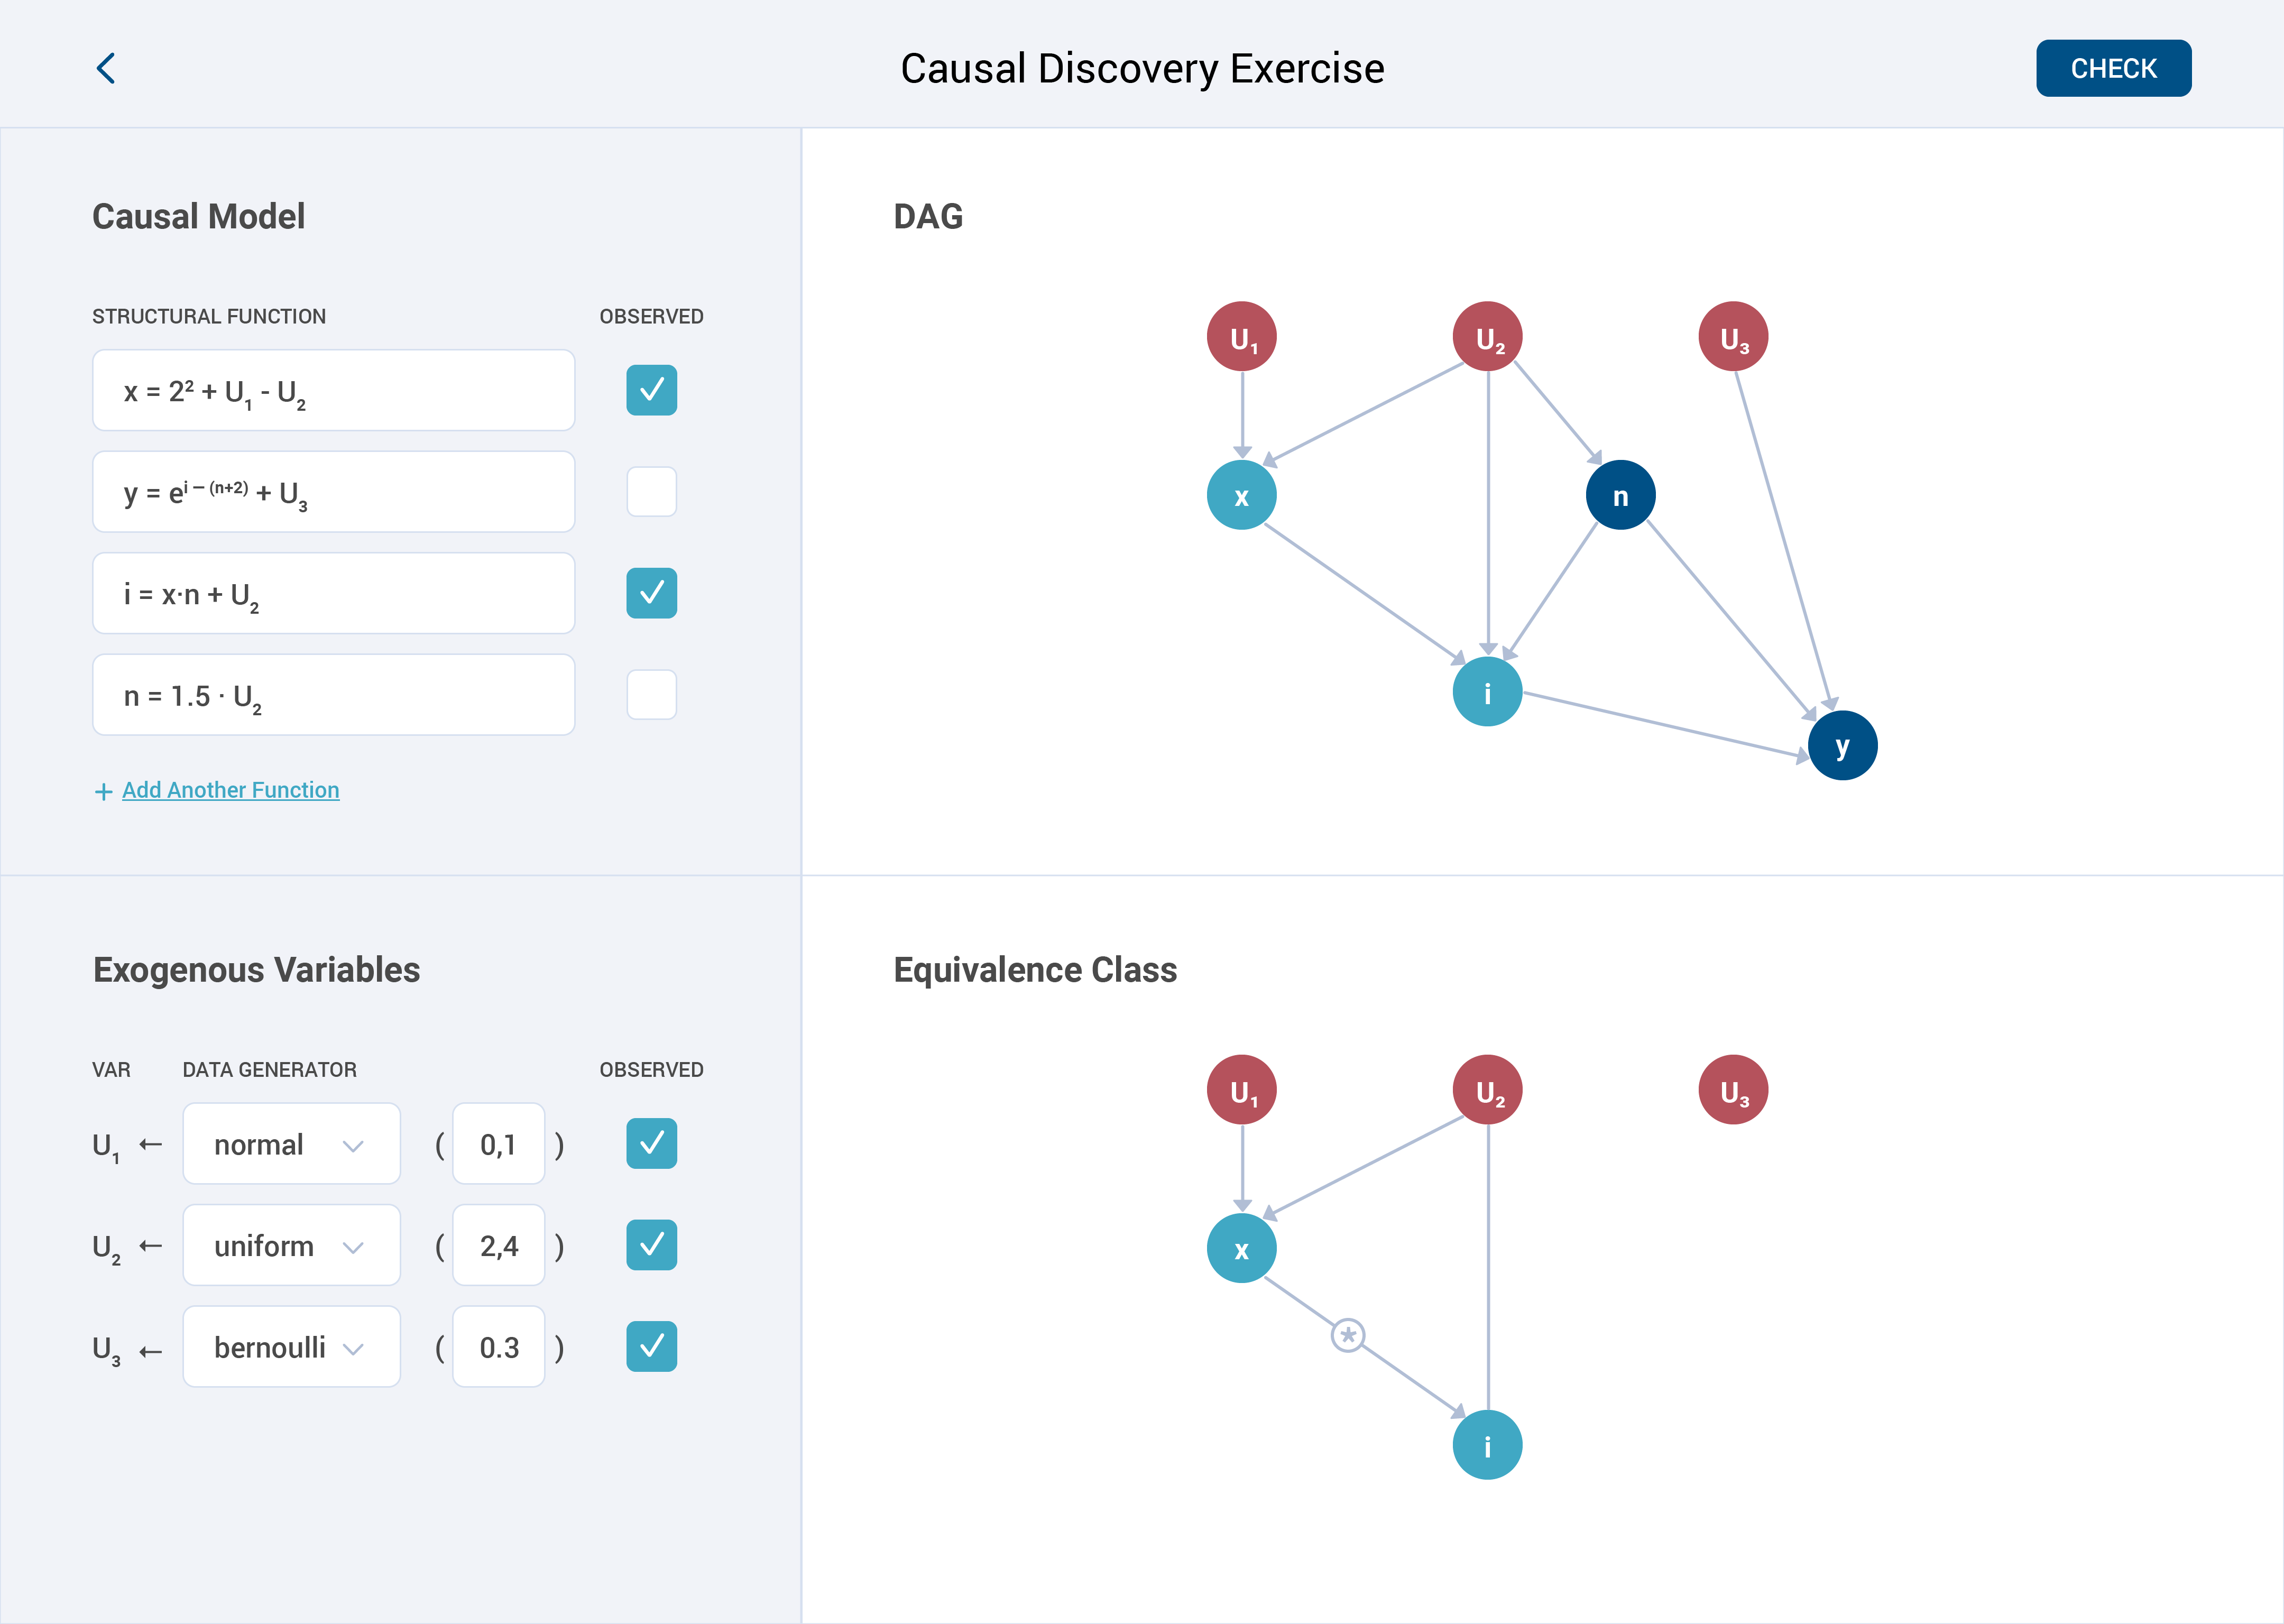Enable observed checkbox for n = 1.5 · U2
2284x1624 pixels.
651,695
